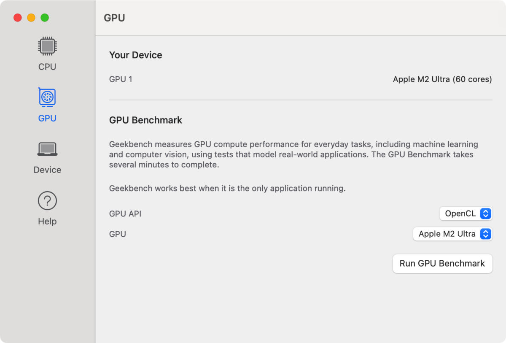Click the 'Geekbench measures GPU compute performance' paragraph
Screen dimensions: 506x343
pos(294,154)
